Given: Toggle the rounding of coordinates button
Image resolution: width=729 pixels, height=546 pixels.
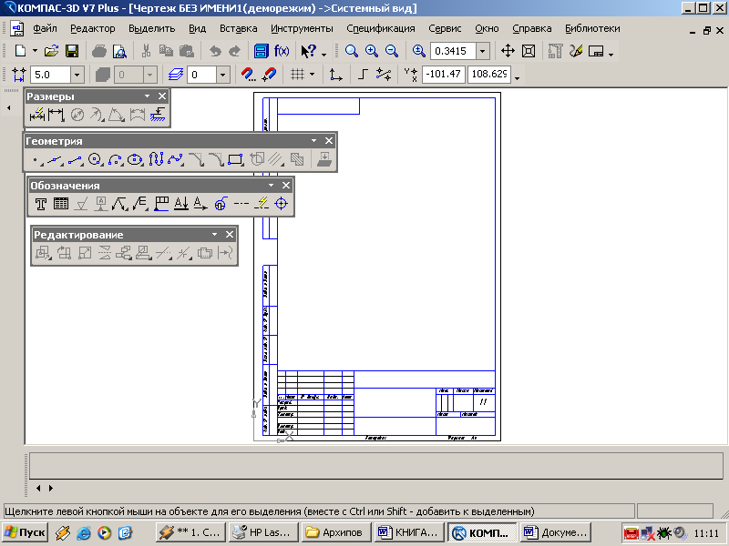Looking at the screenshot, I should (x=384, y=75).
